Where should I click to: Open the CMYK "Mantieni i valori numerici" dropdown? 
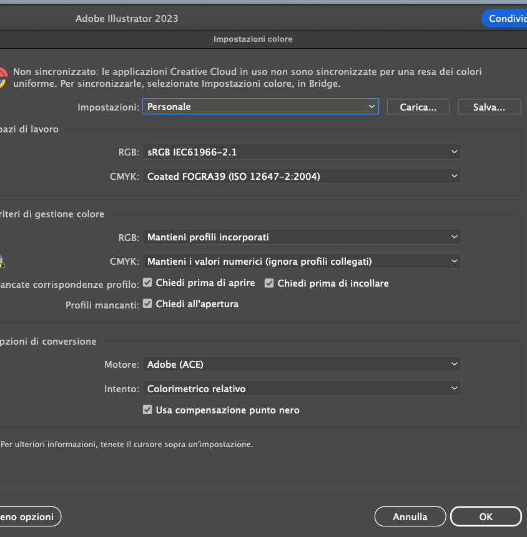point(302,261)
